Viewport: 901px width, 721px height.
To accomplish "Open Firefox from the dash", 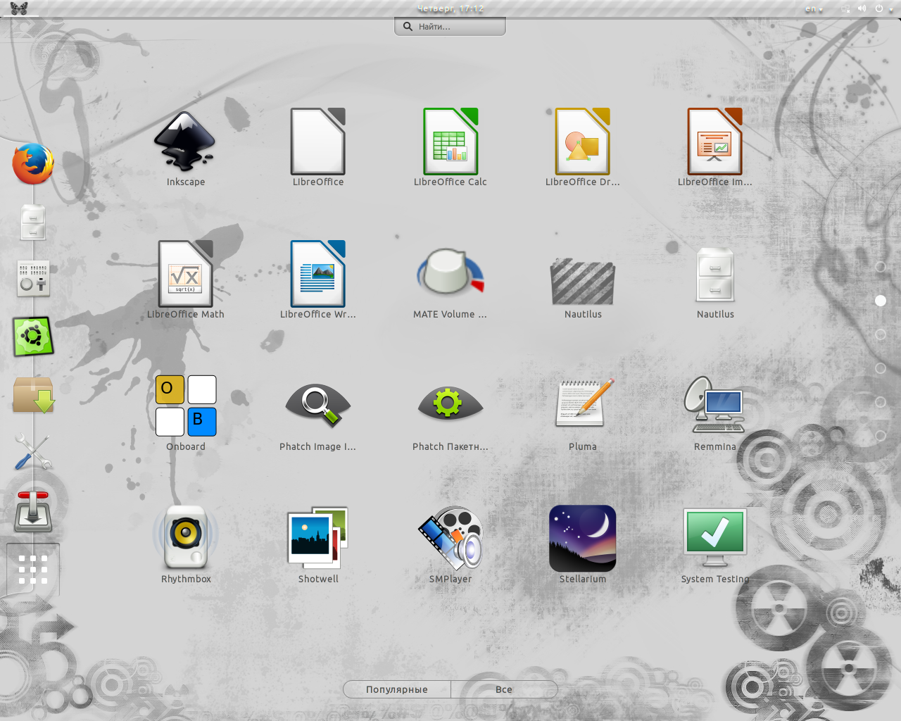I will click(33, 163).
